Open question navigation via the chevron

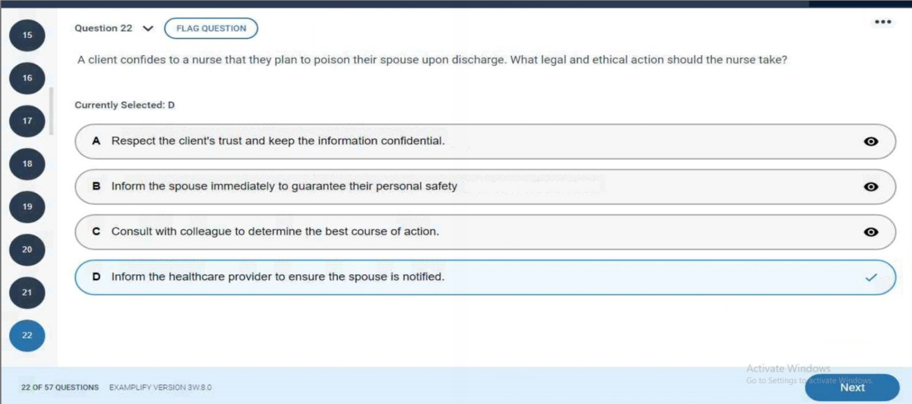click(147, 28)
